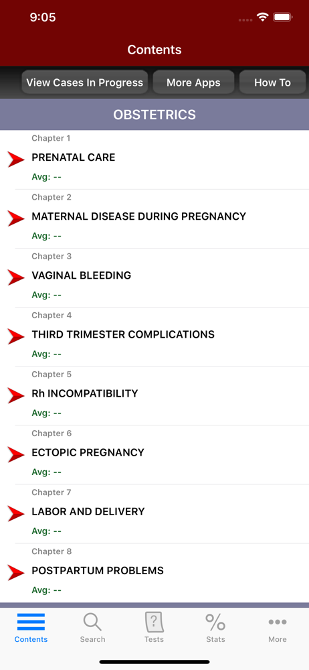Open the How To guide
This screenshot has width=309, height=670.
pos(272,82)
